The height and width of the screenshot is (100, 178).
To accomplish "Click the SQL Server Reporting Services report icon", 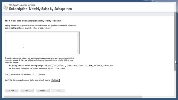I will pyautogui.click(x=5, y=7).
